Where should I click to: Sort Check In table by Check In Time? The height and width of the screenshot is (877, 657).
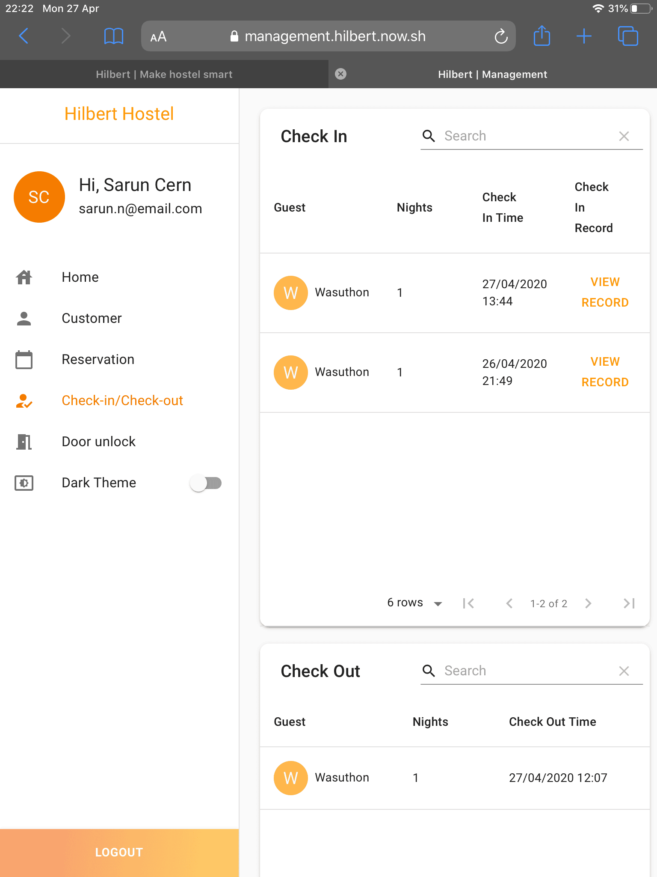tap(503, 208)
